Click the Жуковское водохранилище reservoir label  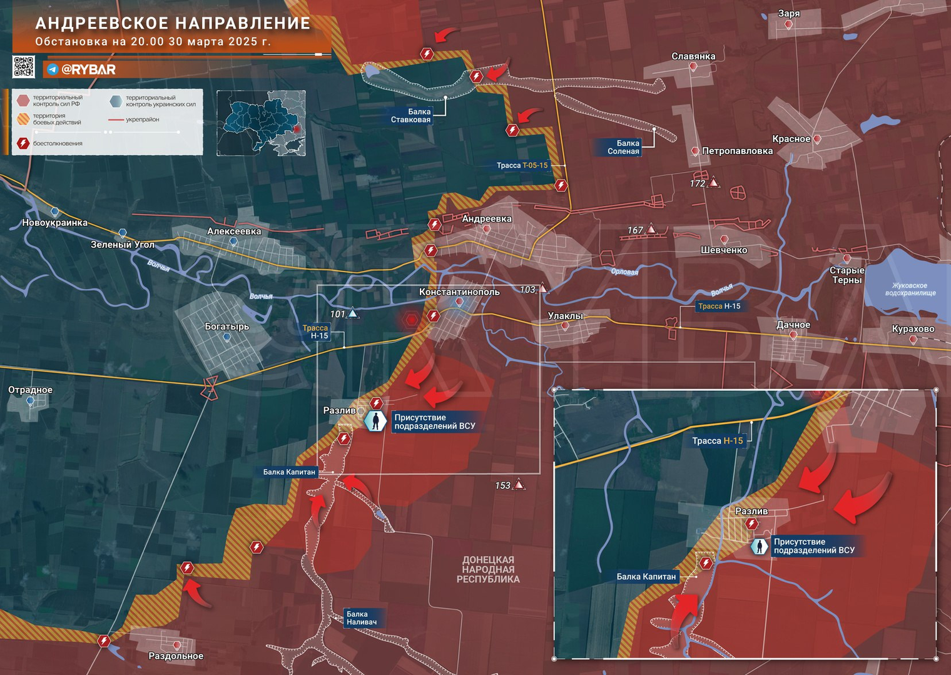point(910,289)
